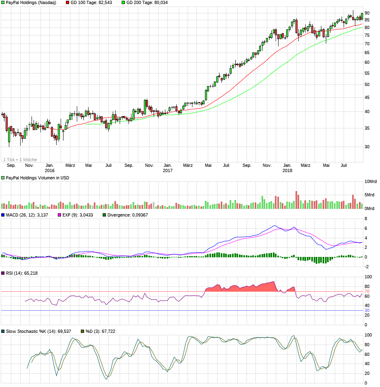This screenshot has height=387, width=380.
Task: Click 'PayPal Holdings Volumen in USD' label
Action: pyautogui.click(x=38, y=178)
